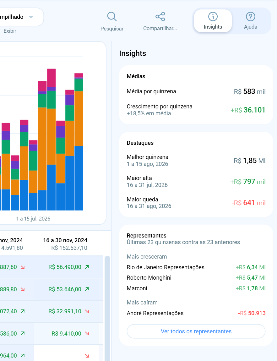Toggle the Insights panel button
The image size is (277, 361).
(213, 21)
